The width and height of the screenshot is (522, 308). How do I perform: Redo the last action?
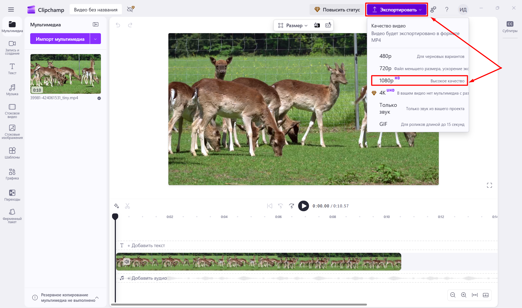click(x=130, y=25)
